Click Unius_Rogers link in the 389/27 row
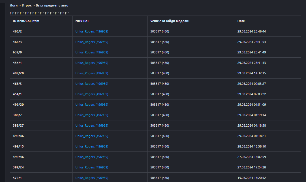This screenshot has width=306, height=182. pyautogui.click(x=91, y=125)
